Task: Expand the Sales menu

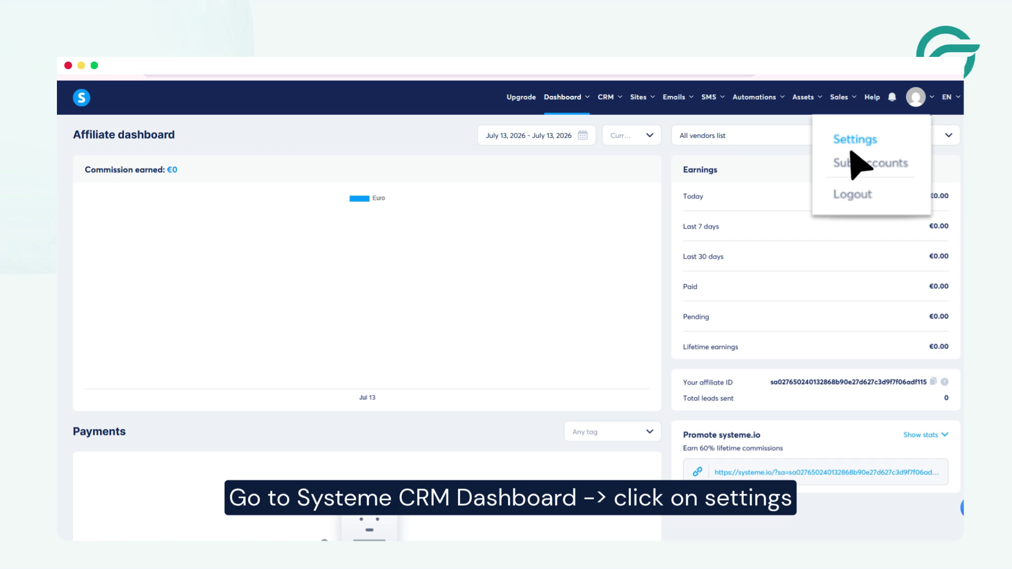Action: pos(843,97)
